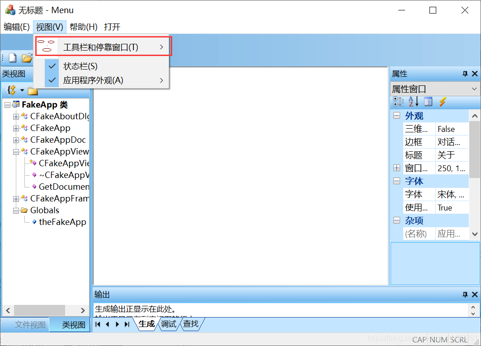
Task: Select the ~CFakeAppView destructor item
Action: (64, 175)
